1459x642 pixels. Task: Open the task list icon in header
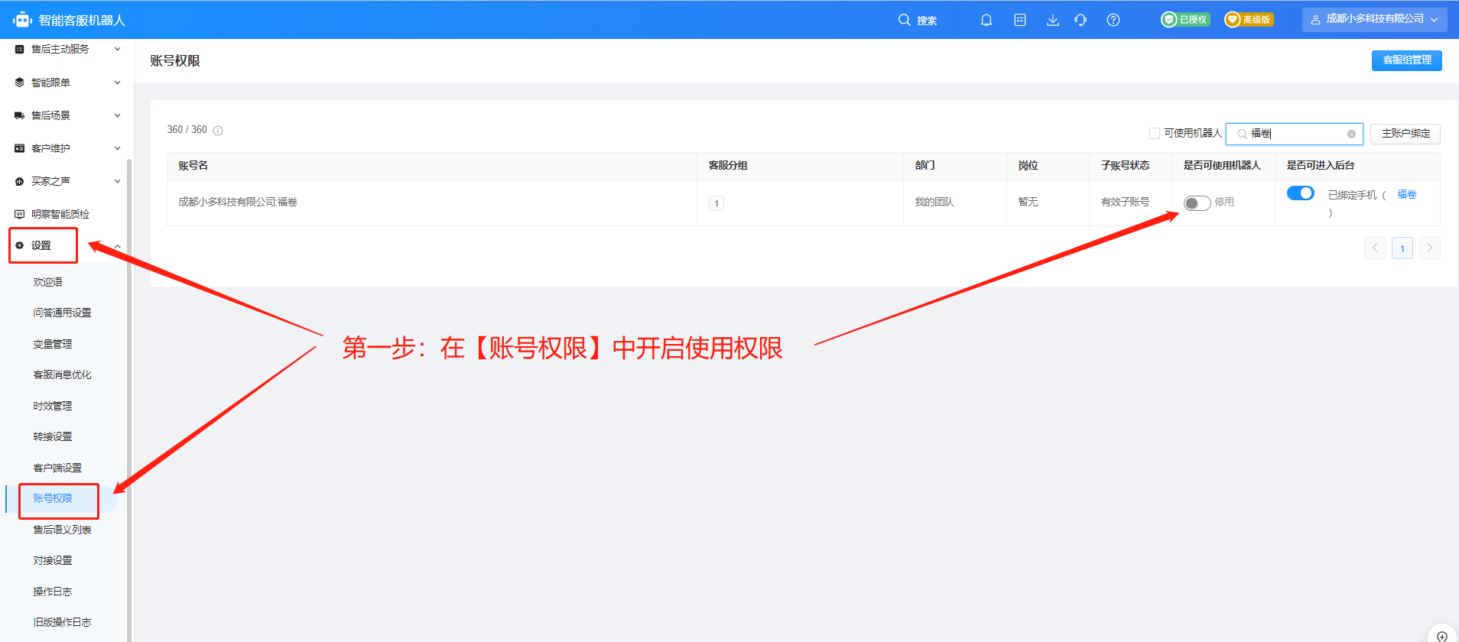tap(1020, 20)
